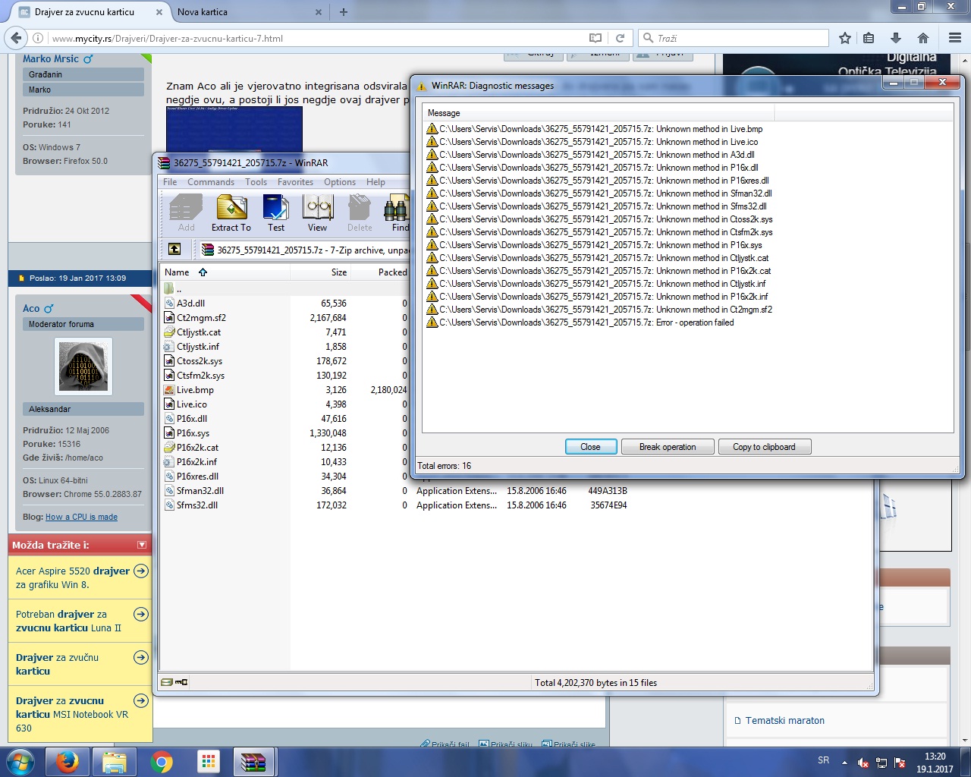Click the Extract To toolbar icon
Viewport: 971px width, 777px height.
[231, 213]
